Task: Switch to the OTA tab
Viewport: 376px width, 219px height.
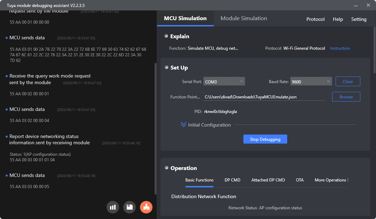Action: [x=299, y=180]
